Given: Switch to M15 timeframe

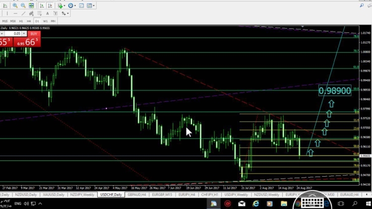Looking at the screenshot, I should coord(5,21).
